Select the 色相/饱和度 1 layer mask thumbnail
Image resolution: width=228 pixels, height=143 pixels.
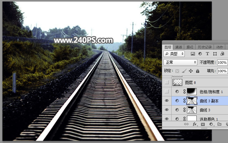click(x=192, y=91)
